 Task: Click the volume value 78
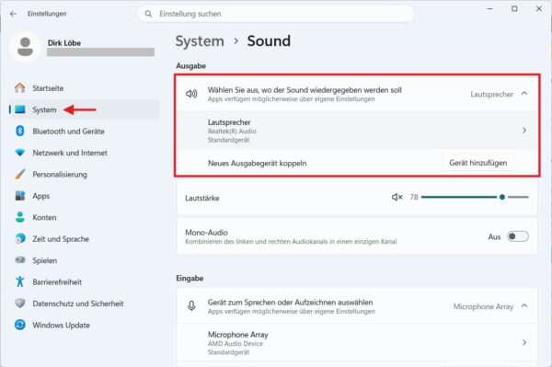414,197
